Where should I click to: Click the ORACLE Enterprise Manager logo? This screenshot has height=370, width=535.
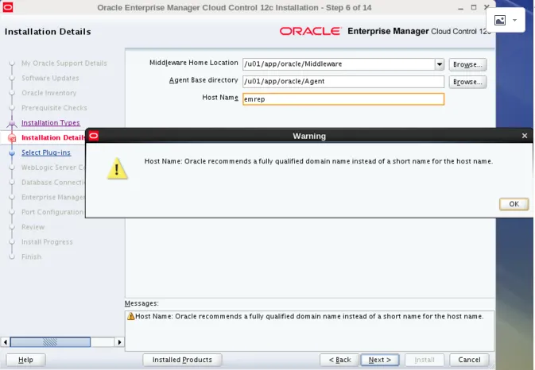coord(385,31)
